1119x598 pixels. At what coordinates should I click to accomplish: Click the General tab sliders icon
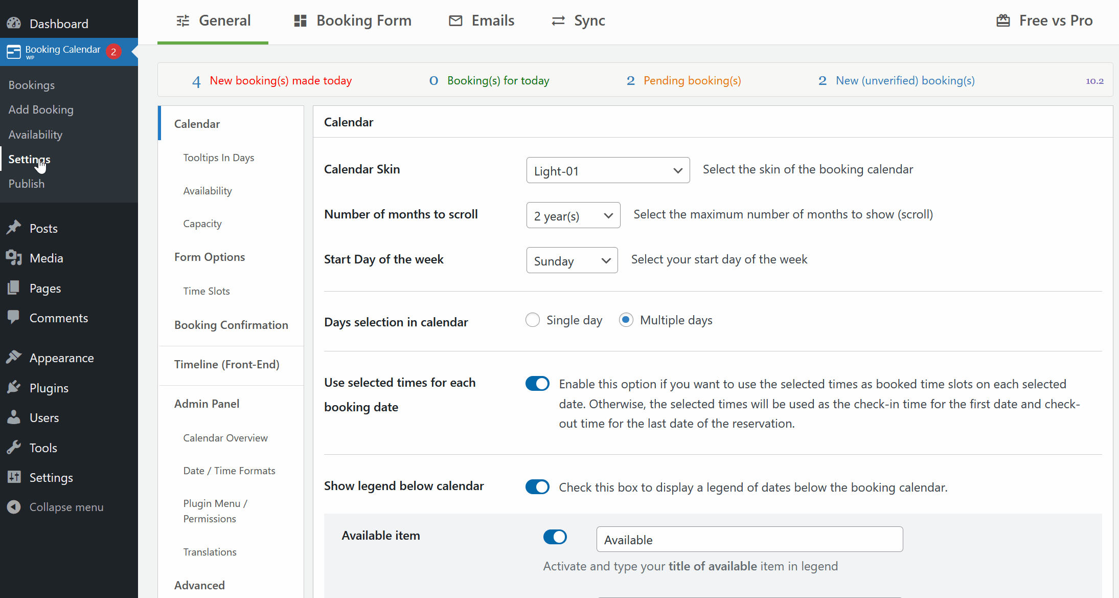183,21
